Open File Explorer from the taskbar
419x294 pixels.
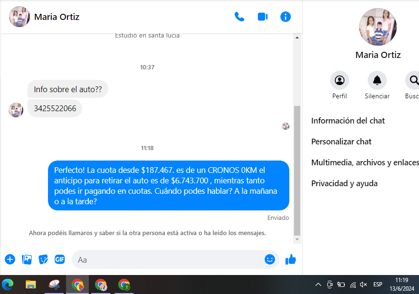point(31,285)
